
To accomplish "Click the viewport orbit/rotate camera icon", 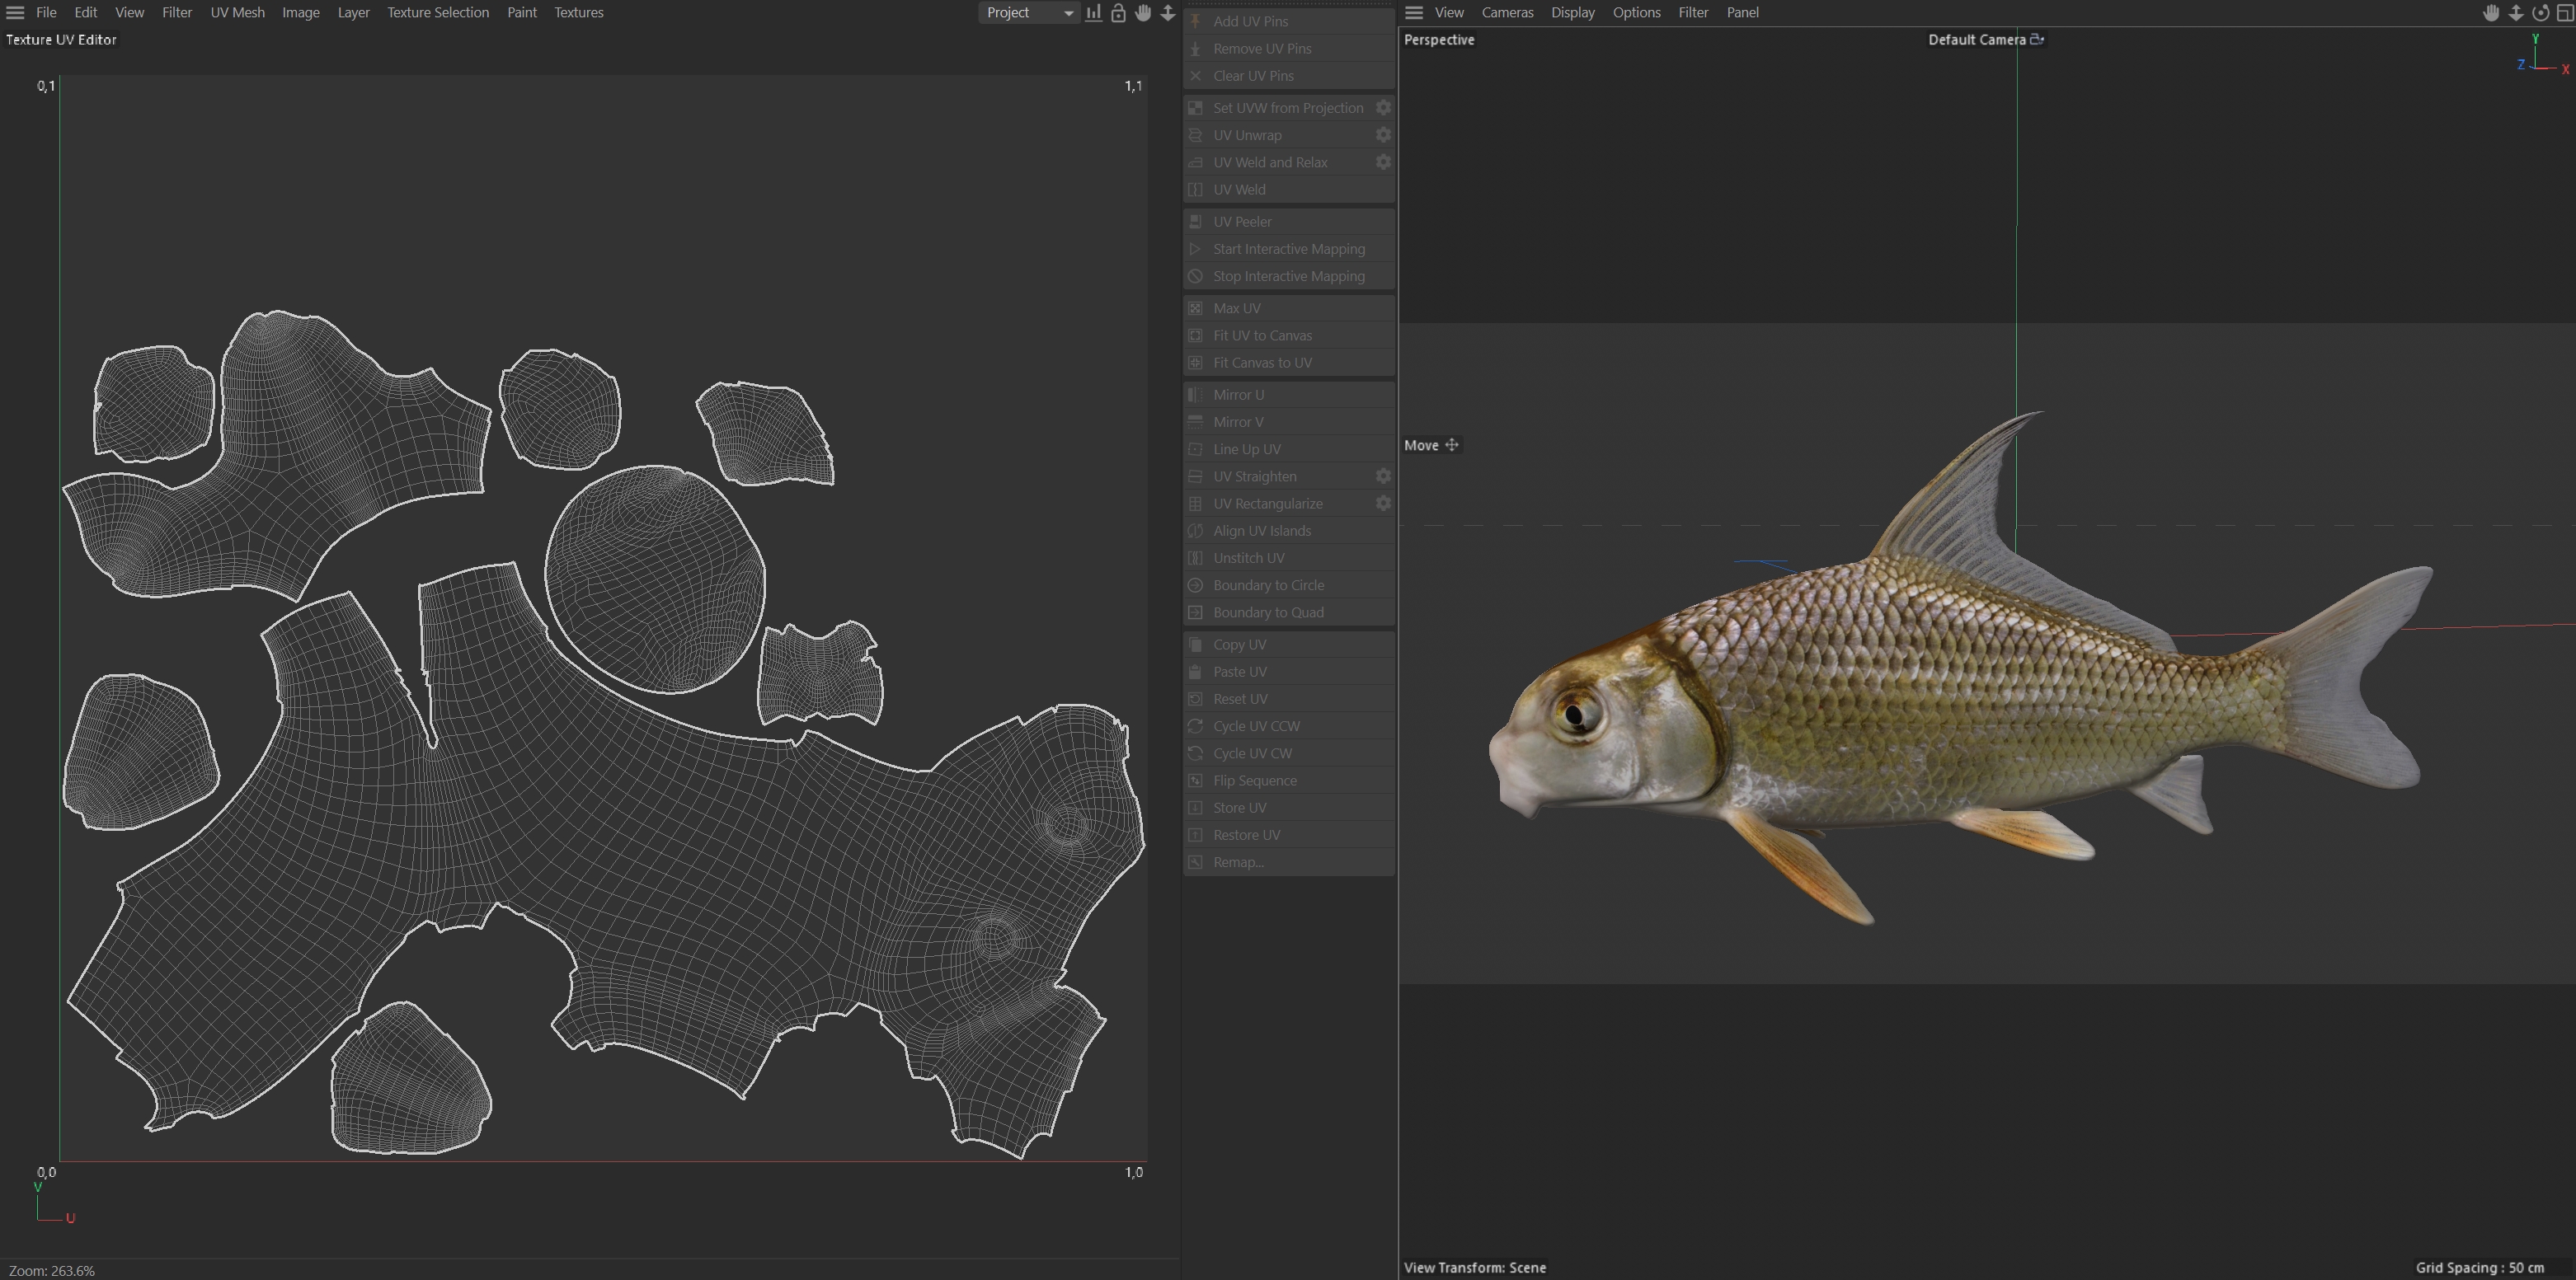I will pos(2540,13).
